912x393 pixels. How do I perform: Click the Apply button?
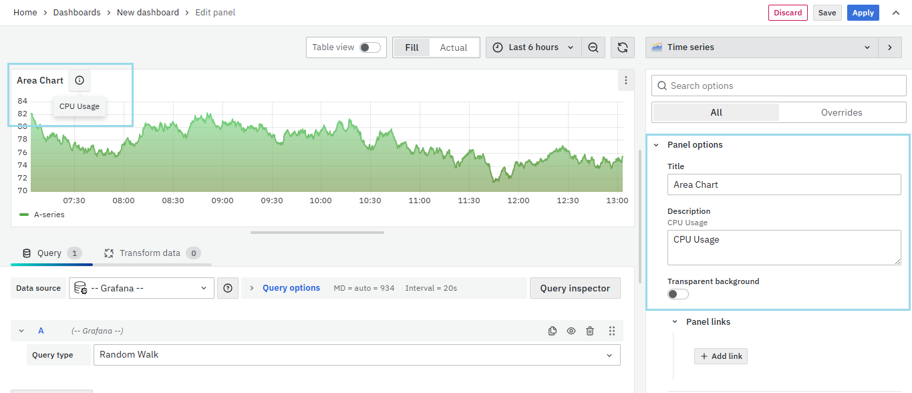pos(863,13)
